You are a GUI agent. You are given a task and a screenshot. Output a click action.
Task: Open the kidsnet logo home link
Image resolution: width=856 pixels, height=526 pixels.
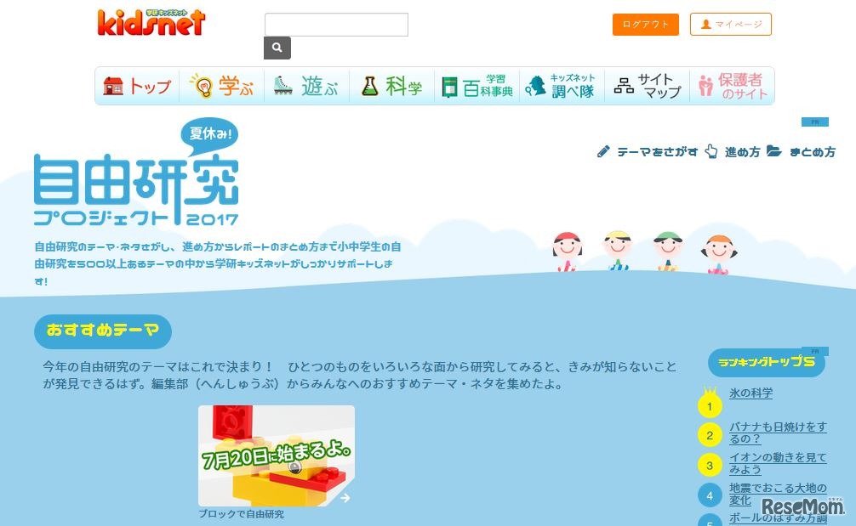(151, 22)
